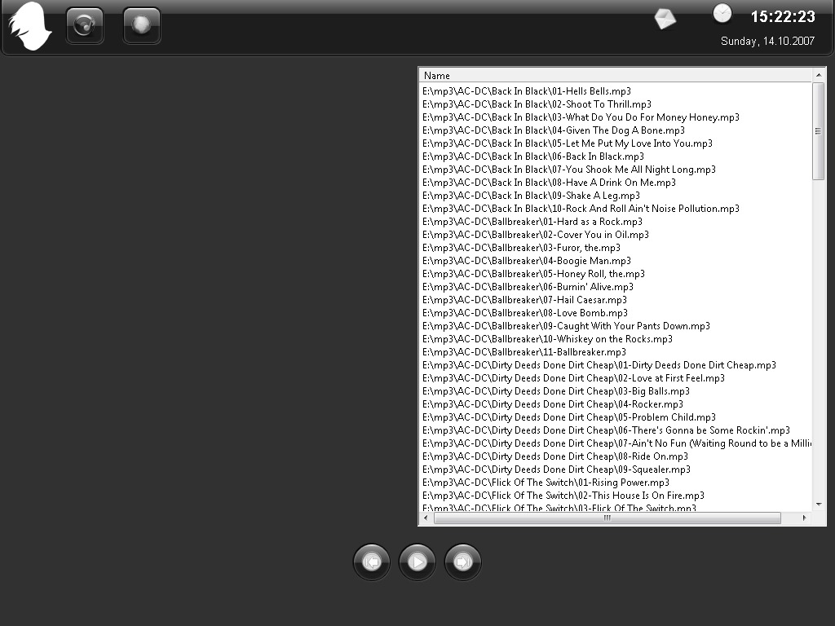Skip to the next track
835x626 pixels.
463,562
